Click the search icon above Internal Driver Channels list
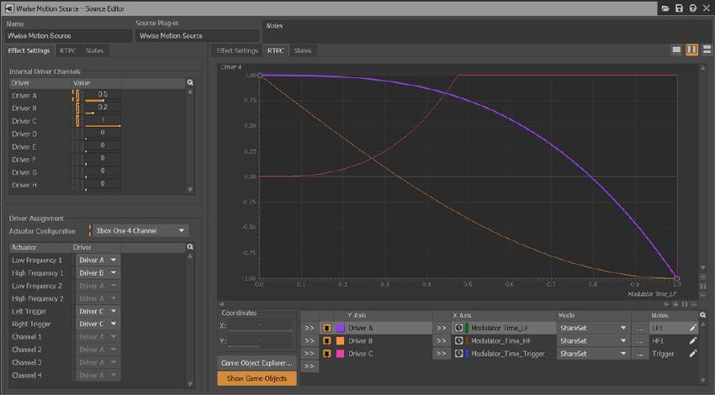This screenshot has width=715, height=395. (190, 82)
